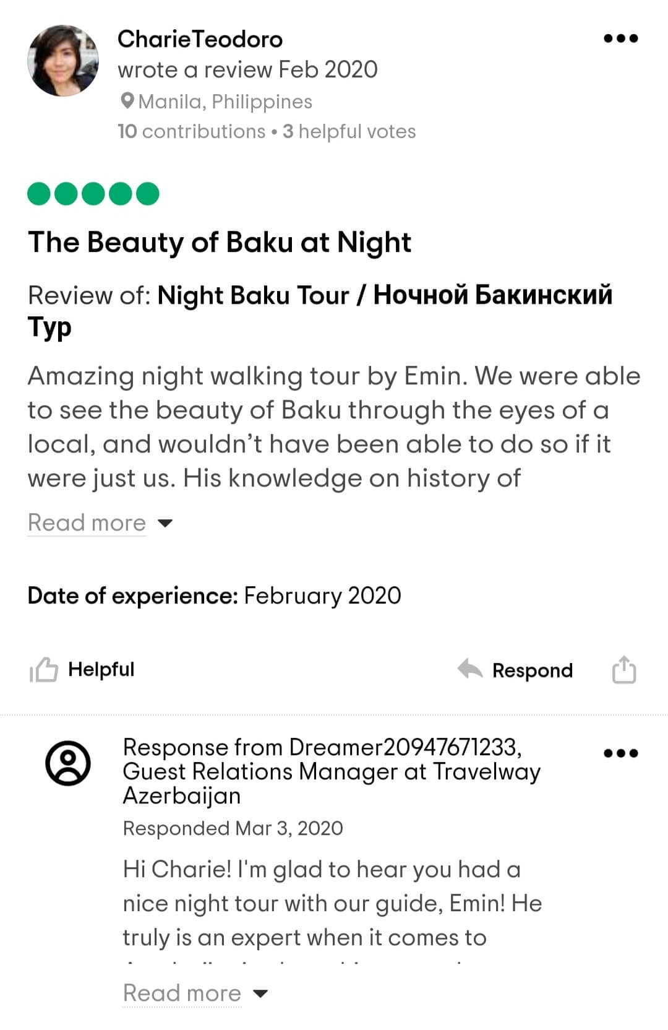Open the CharieTeodoro profile name
This screenshot has width=668, height=1030.
pyautogui.click(x=200, y=39)
